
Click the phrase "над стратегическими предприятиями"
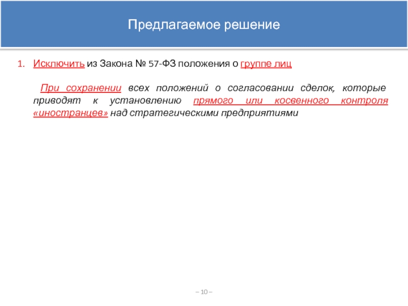pyautogui.click(x=205, y=113)
